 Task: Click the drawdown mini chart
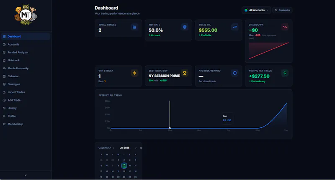pos(268,51)
